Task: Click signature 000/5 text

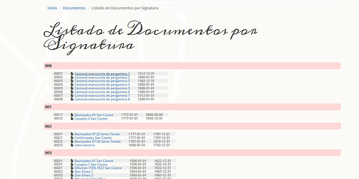Action: [58, 88]
